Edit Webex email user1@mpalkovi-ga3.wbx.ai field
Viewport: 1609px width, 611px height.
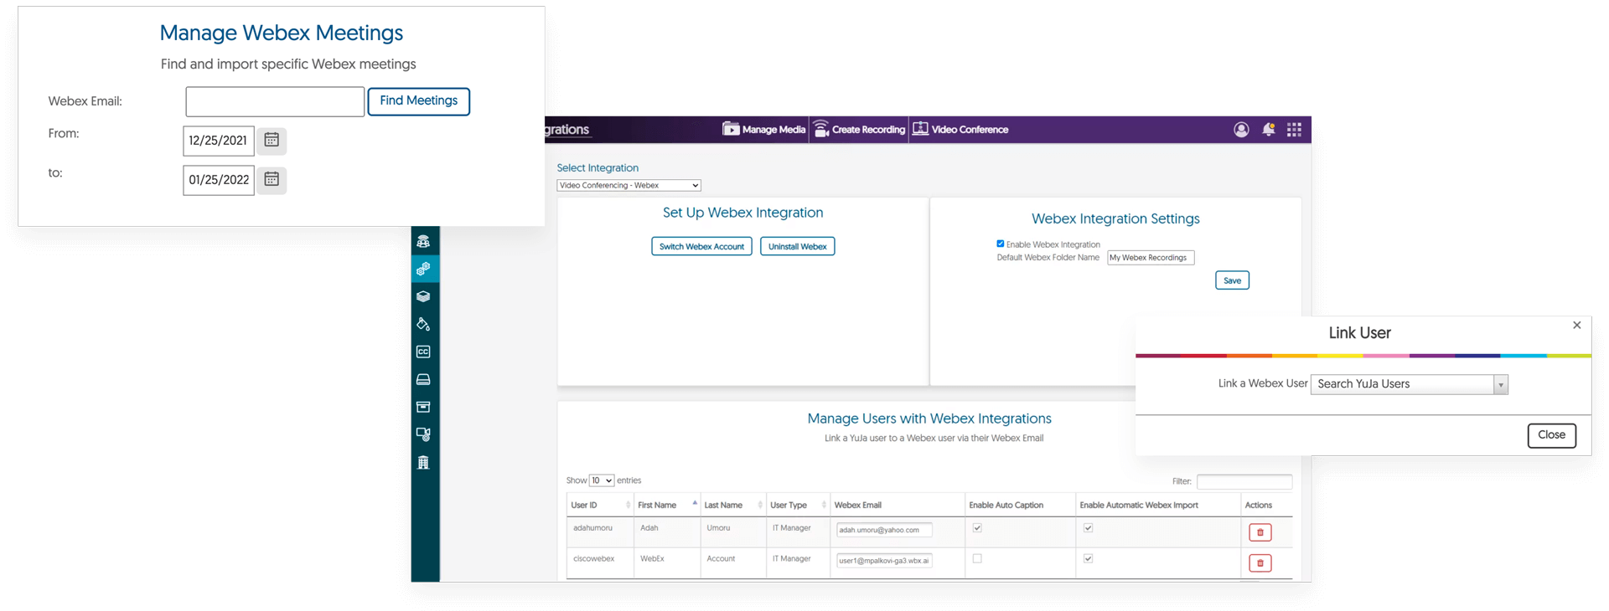(x=884, y=560)
